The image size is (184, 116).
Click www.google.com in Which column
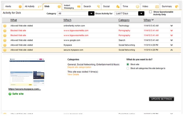72,40
